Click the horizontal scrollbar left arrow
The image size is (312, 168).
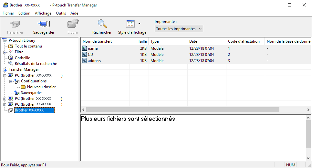point(83,110)
